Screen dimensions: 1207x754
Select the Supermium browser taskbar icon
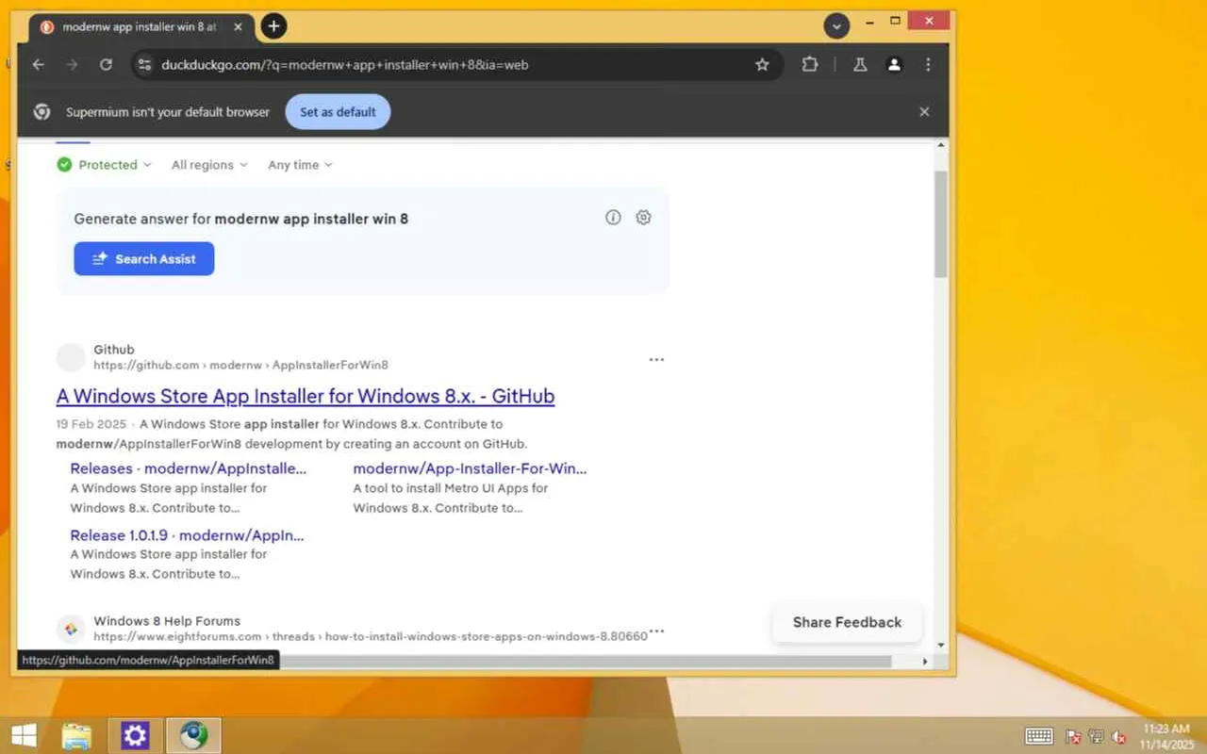coord(193,735)
